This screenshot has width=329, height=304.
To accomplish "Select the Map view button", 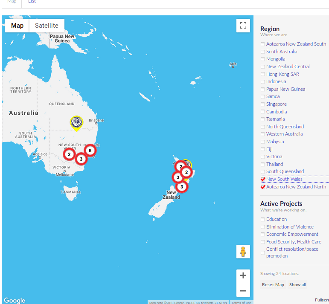I will pos(17,26).
